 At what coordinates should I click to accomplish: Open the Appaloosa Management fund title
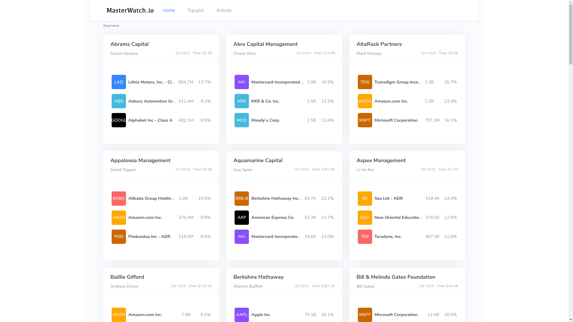point(140,160)
